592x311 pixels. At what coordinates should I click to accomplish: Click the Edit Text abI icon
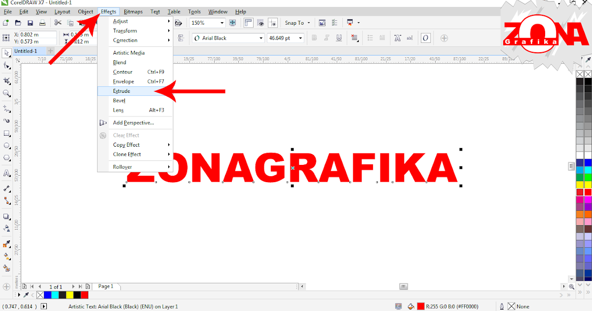409,38
